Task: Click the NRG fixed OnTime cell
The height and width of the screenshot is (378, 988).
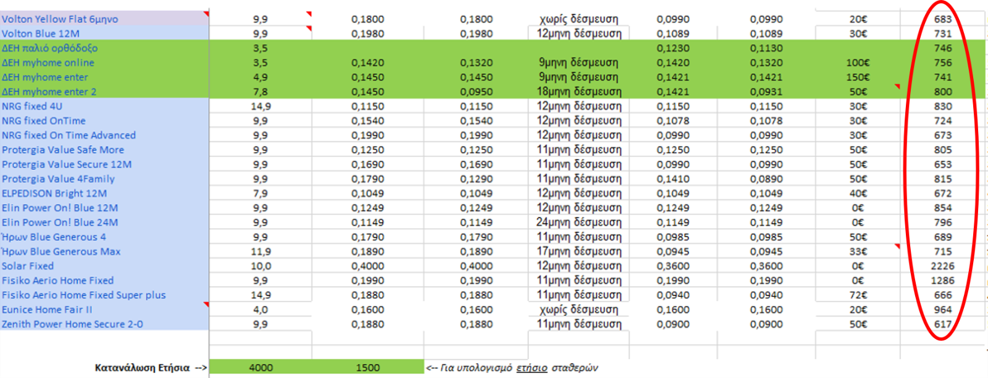Action: click(x=104, y=120)
